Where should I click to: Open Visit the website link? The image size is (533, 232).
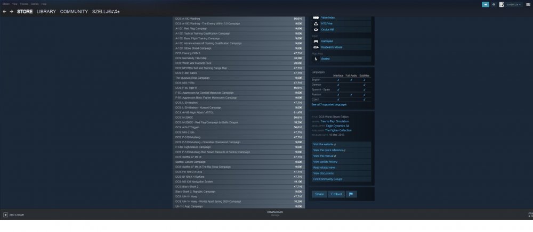click(x=341, y=145)
